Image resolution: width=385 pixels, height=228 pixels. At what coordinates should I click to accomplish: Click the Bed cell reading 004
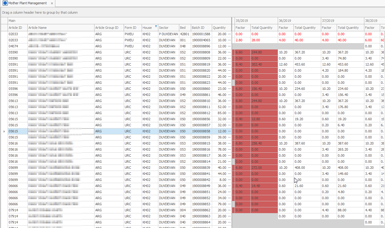tap(185, 210)
